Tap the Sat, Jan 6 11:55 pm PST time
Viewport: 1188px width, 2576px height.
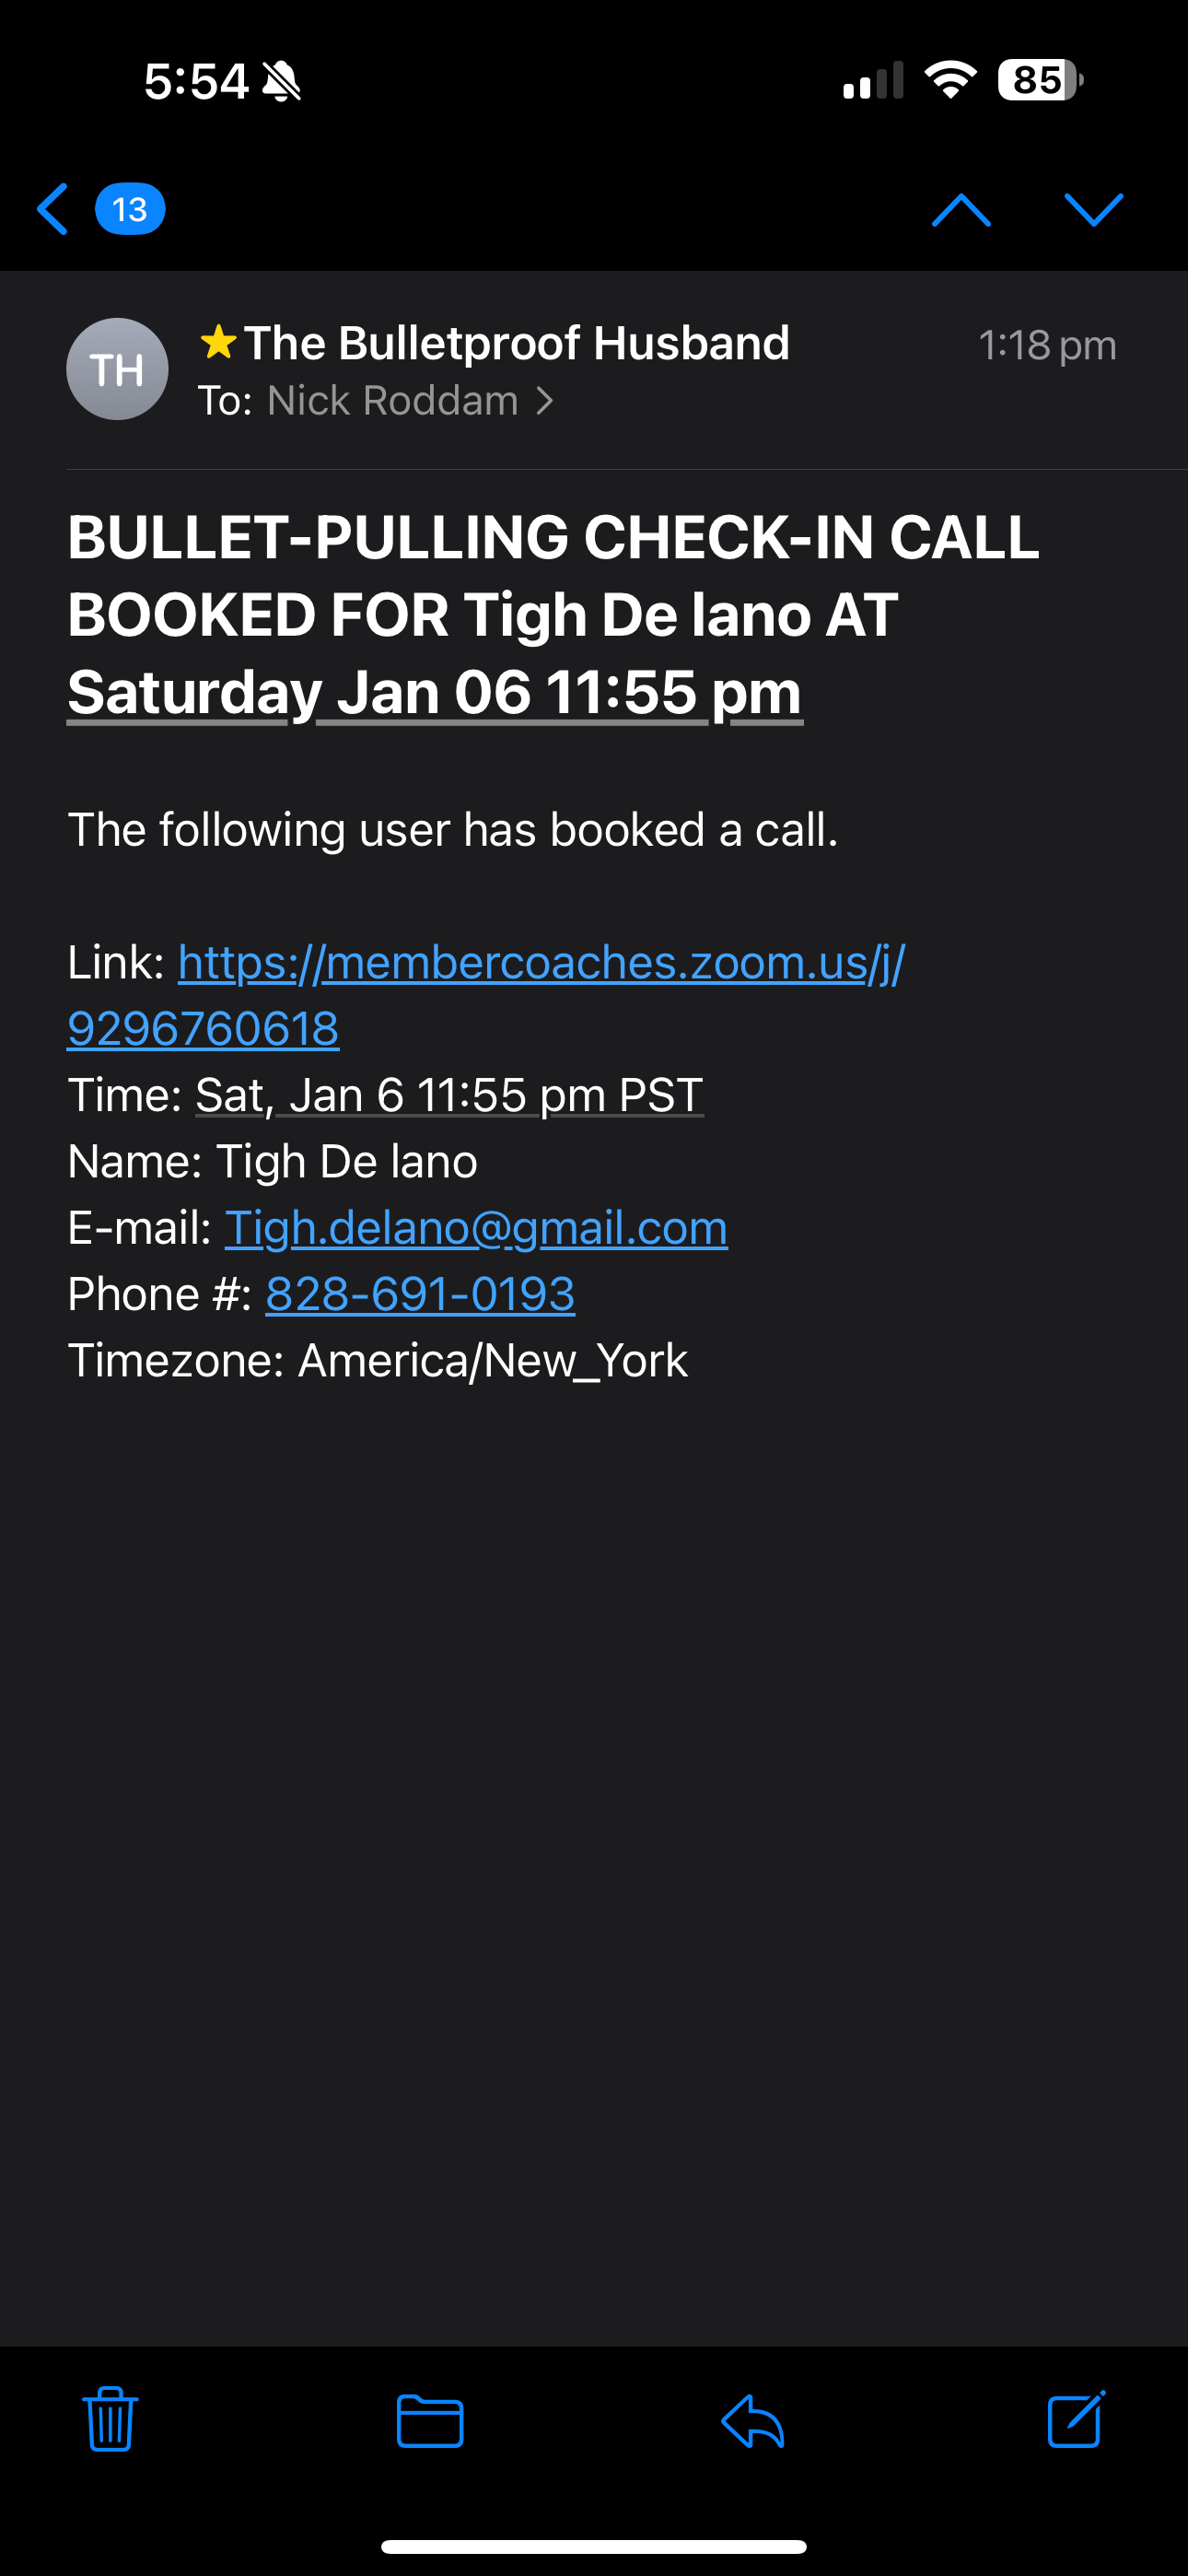(449, 1095)
